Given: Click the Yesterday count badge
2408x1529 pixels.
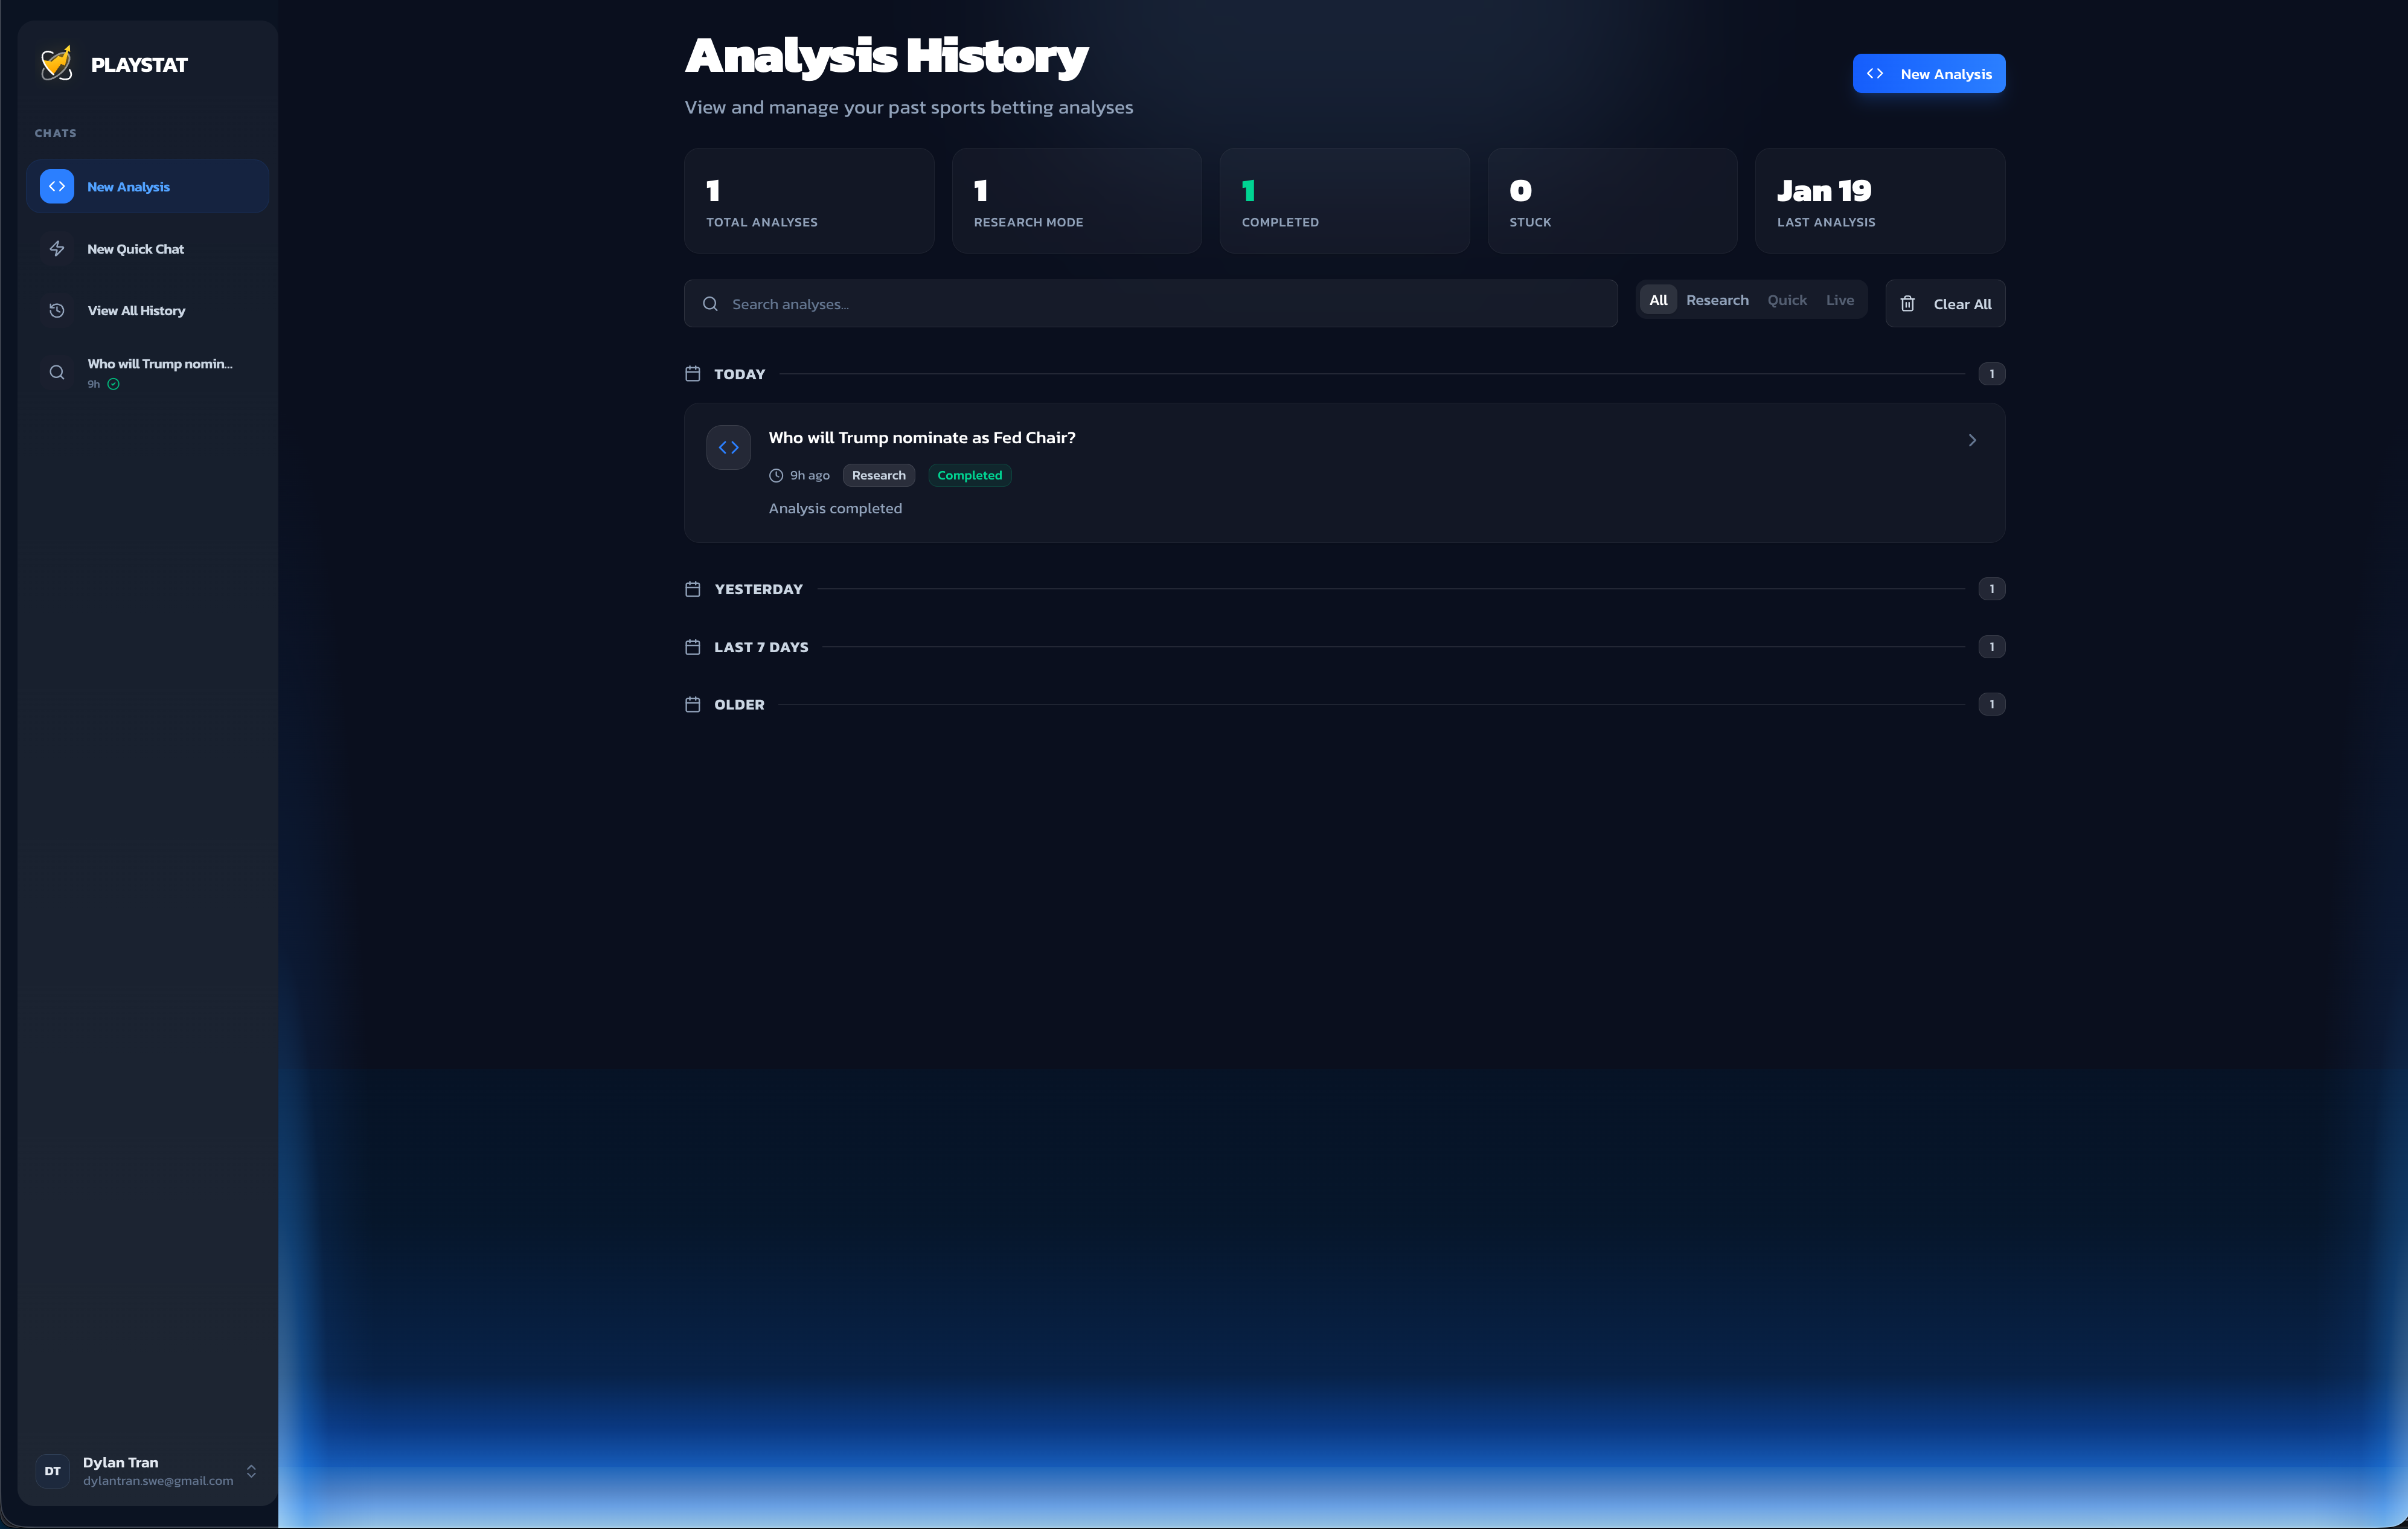Looking at the screenshot, I should (1991, 588).
